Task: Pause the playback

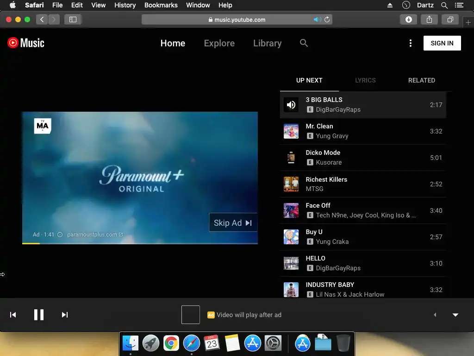Action: tap(39, 315)
